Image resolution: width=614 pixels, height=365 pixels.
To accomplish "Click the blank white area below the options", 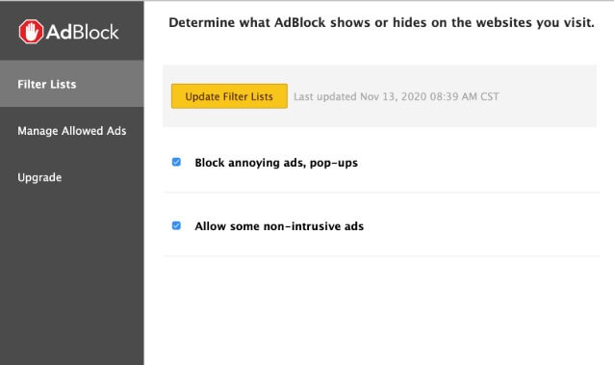I will 379,311.
